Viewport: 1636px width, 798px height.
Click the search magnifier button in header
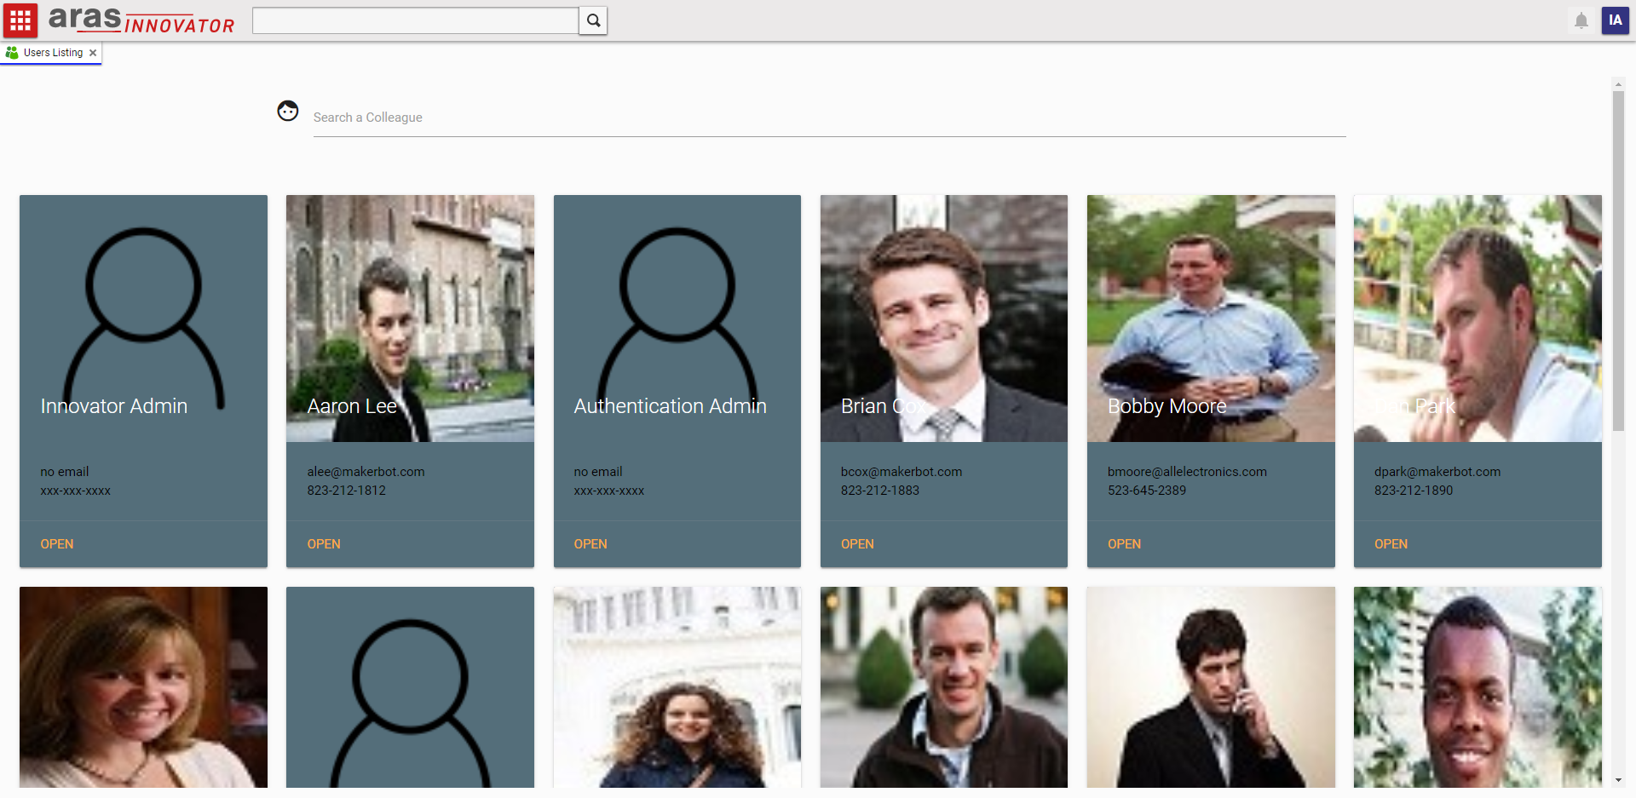[x=594, y=20]
